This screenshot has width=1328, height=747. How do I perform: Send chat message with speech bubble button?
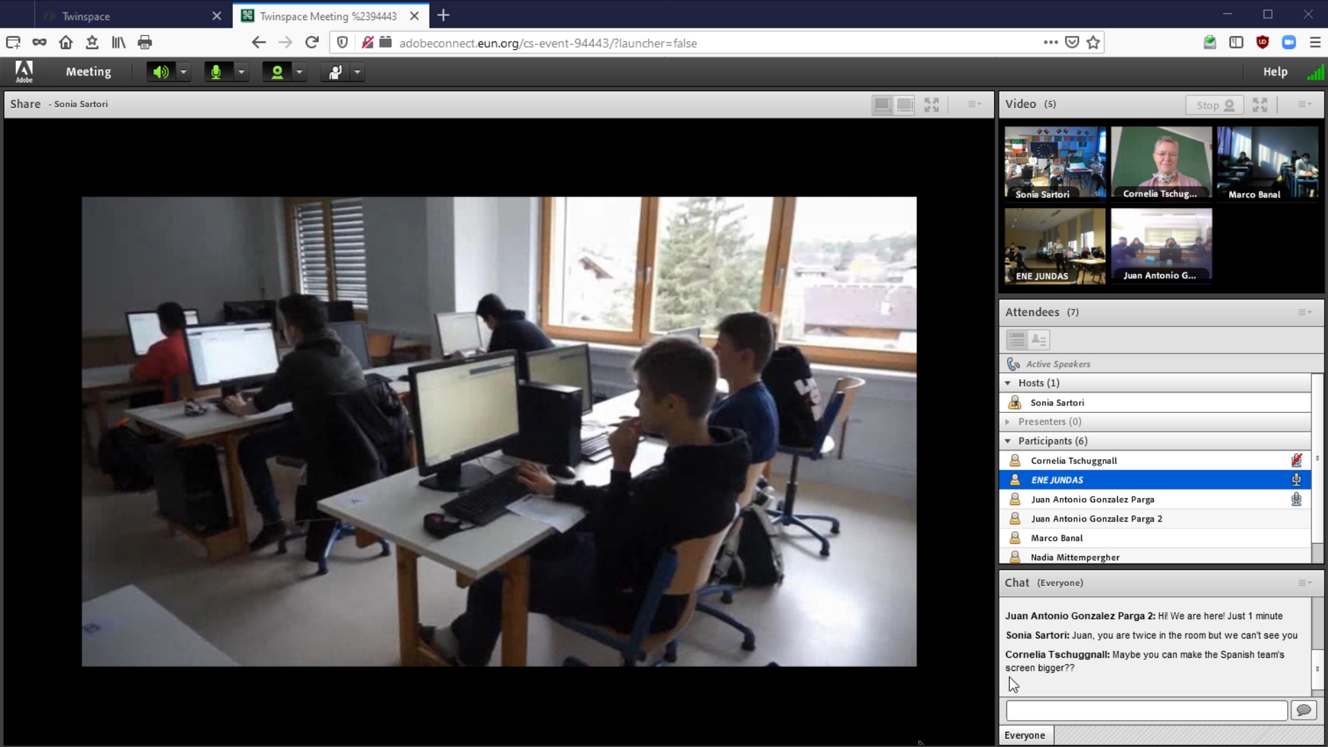1303,710
